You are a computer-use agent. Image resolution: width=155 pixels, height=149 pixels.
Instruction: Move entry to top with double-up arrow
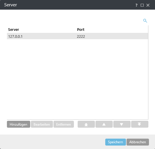tap(86, 124)
